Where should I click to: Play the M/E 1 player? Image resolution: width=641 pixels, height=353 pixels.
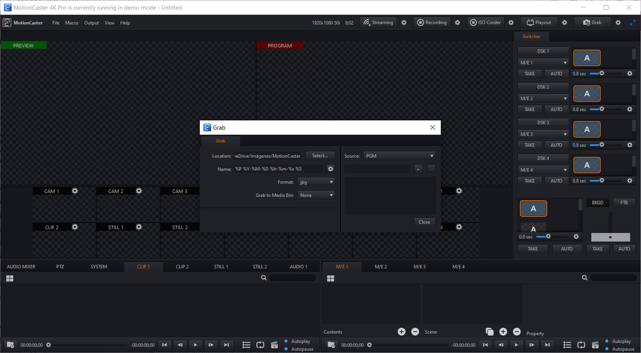point(516,345)
